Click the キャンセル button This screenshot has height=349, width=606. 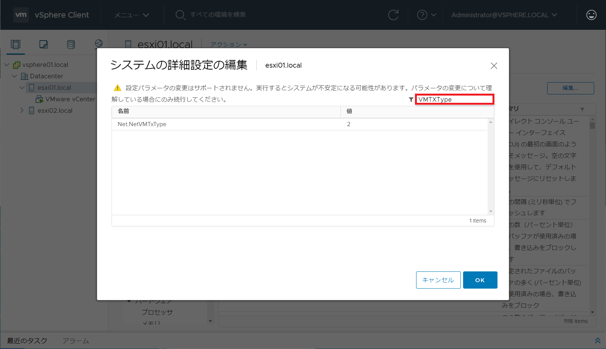pyautogui.click(x=438, y=280)
